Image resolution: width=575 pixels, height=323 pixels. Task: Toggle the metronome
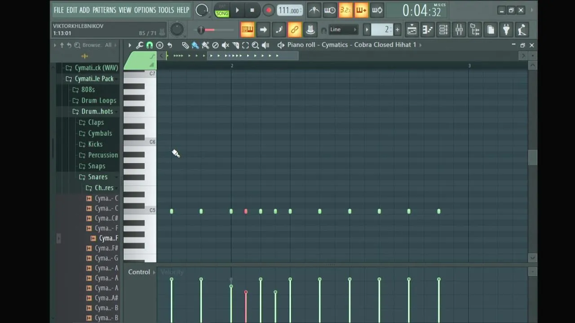click(x=314, y=10)
